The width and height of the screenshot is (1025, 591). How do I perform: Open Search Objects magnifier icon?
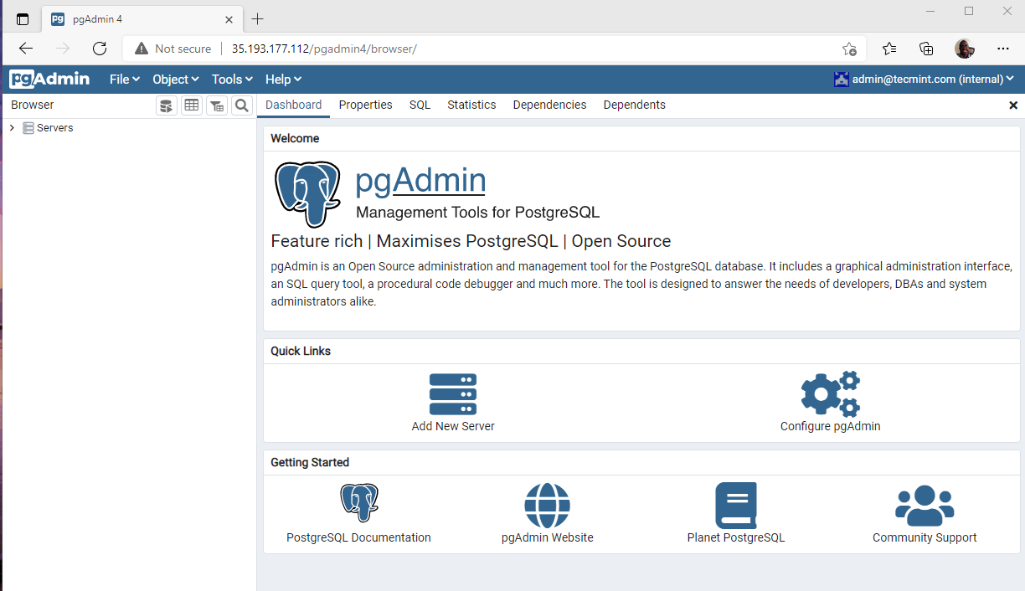coord(242,105)
